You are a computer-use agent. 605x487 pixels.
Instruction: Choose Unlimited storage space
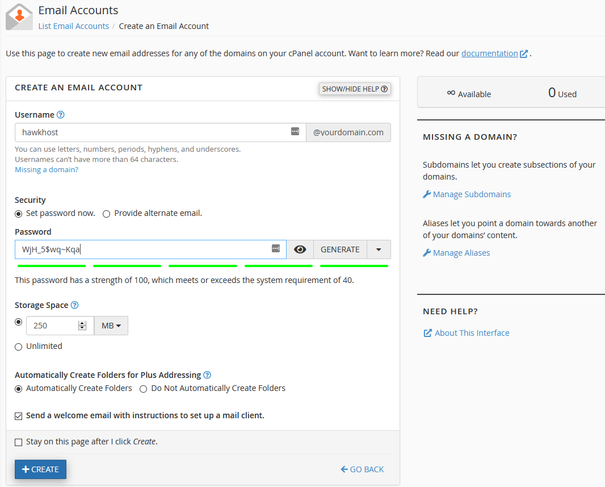[x=19, y=347]
